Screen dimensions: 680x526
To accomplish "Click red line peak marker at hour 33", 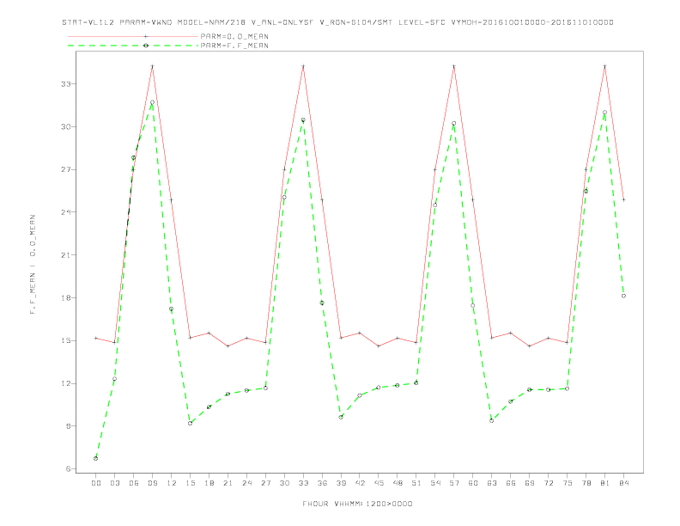I will click(x=303, y=66).
